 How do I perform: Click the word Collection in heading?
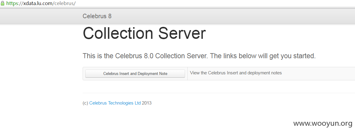pos(119,33)
